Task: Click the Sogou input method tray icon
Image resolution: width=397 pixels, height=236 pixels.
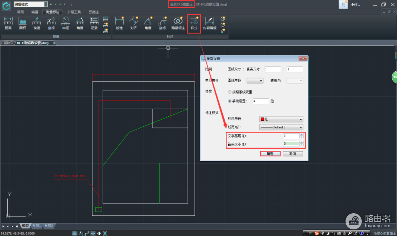Action: pos(316,233)
